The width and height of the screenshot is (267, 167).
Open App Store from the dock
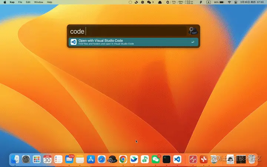coord(91,159)
